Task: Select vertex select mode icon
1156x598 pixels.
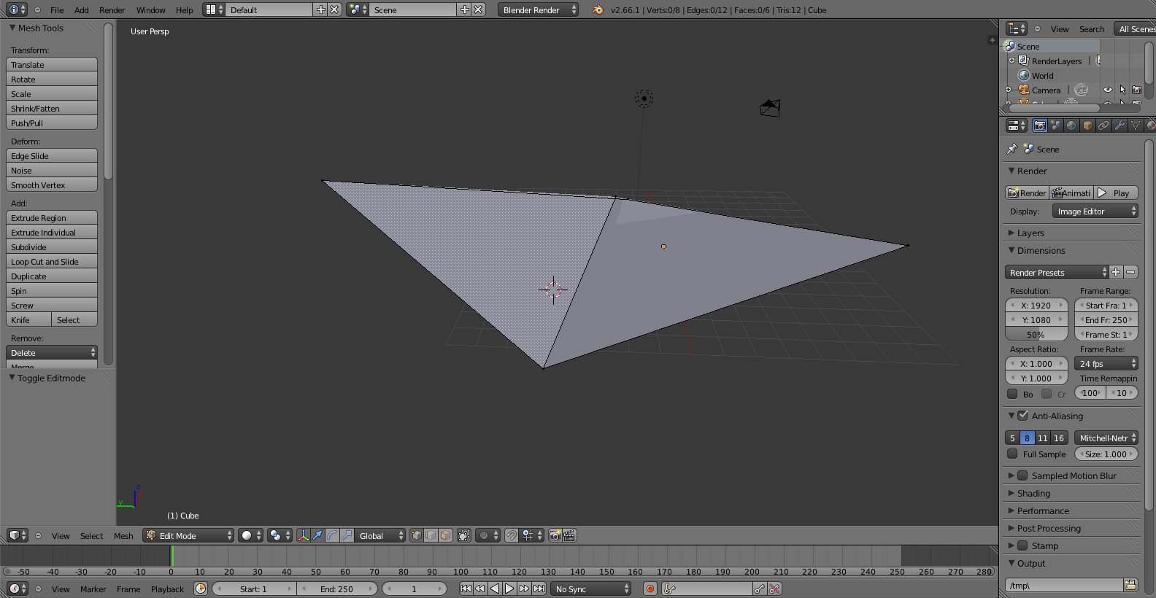Action: (416, 535)
